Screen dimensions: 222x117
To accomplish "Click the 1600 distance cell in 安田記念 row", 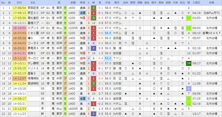I will [x=73, y=8].
